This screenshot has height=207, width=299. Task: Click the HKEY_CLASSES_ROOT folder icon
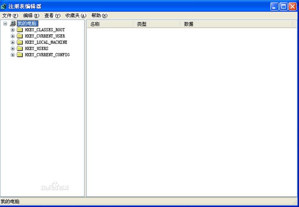(x=20, y=30)
